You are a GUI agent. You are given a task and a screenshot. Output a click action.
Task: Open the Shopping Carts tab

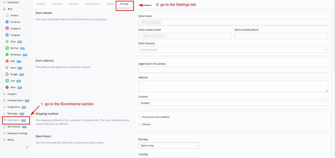[x=92, y=4]
